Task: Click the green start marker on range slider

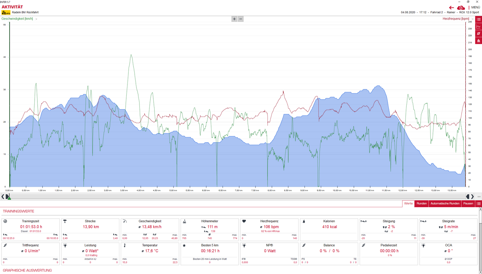Action: click(x=9, y=198)
